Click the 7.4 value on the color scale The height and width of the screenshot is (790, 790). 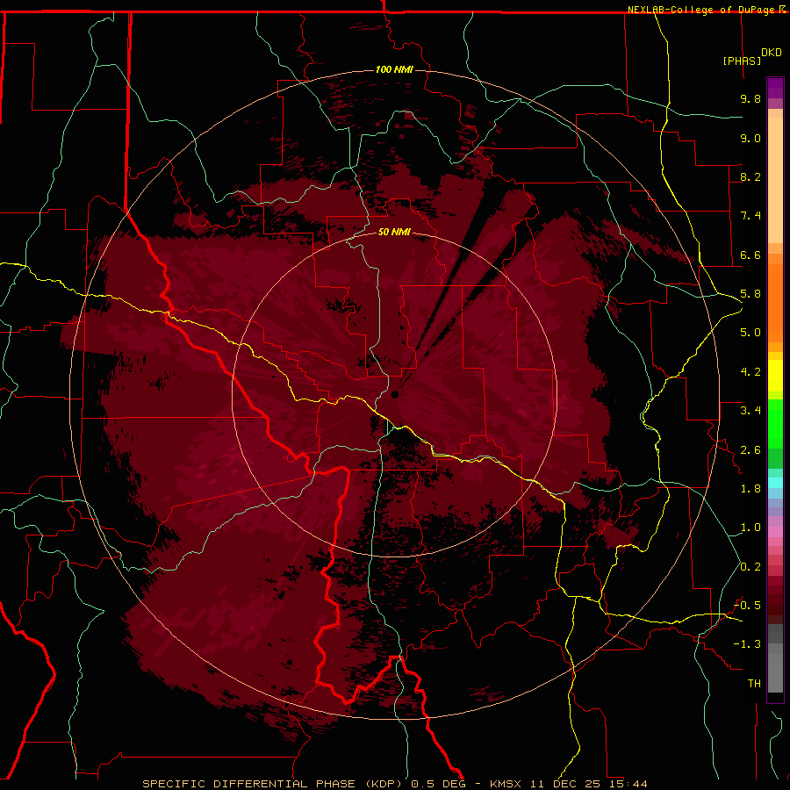(750, 216)
